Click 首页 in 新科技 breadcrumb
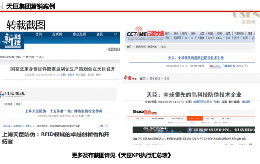Viewport: 260px width, 164px height. click(x=19, y=57)
